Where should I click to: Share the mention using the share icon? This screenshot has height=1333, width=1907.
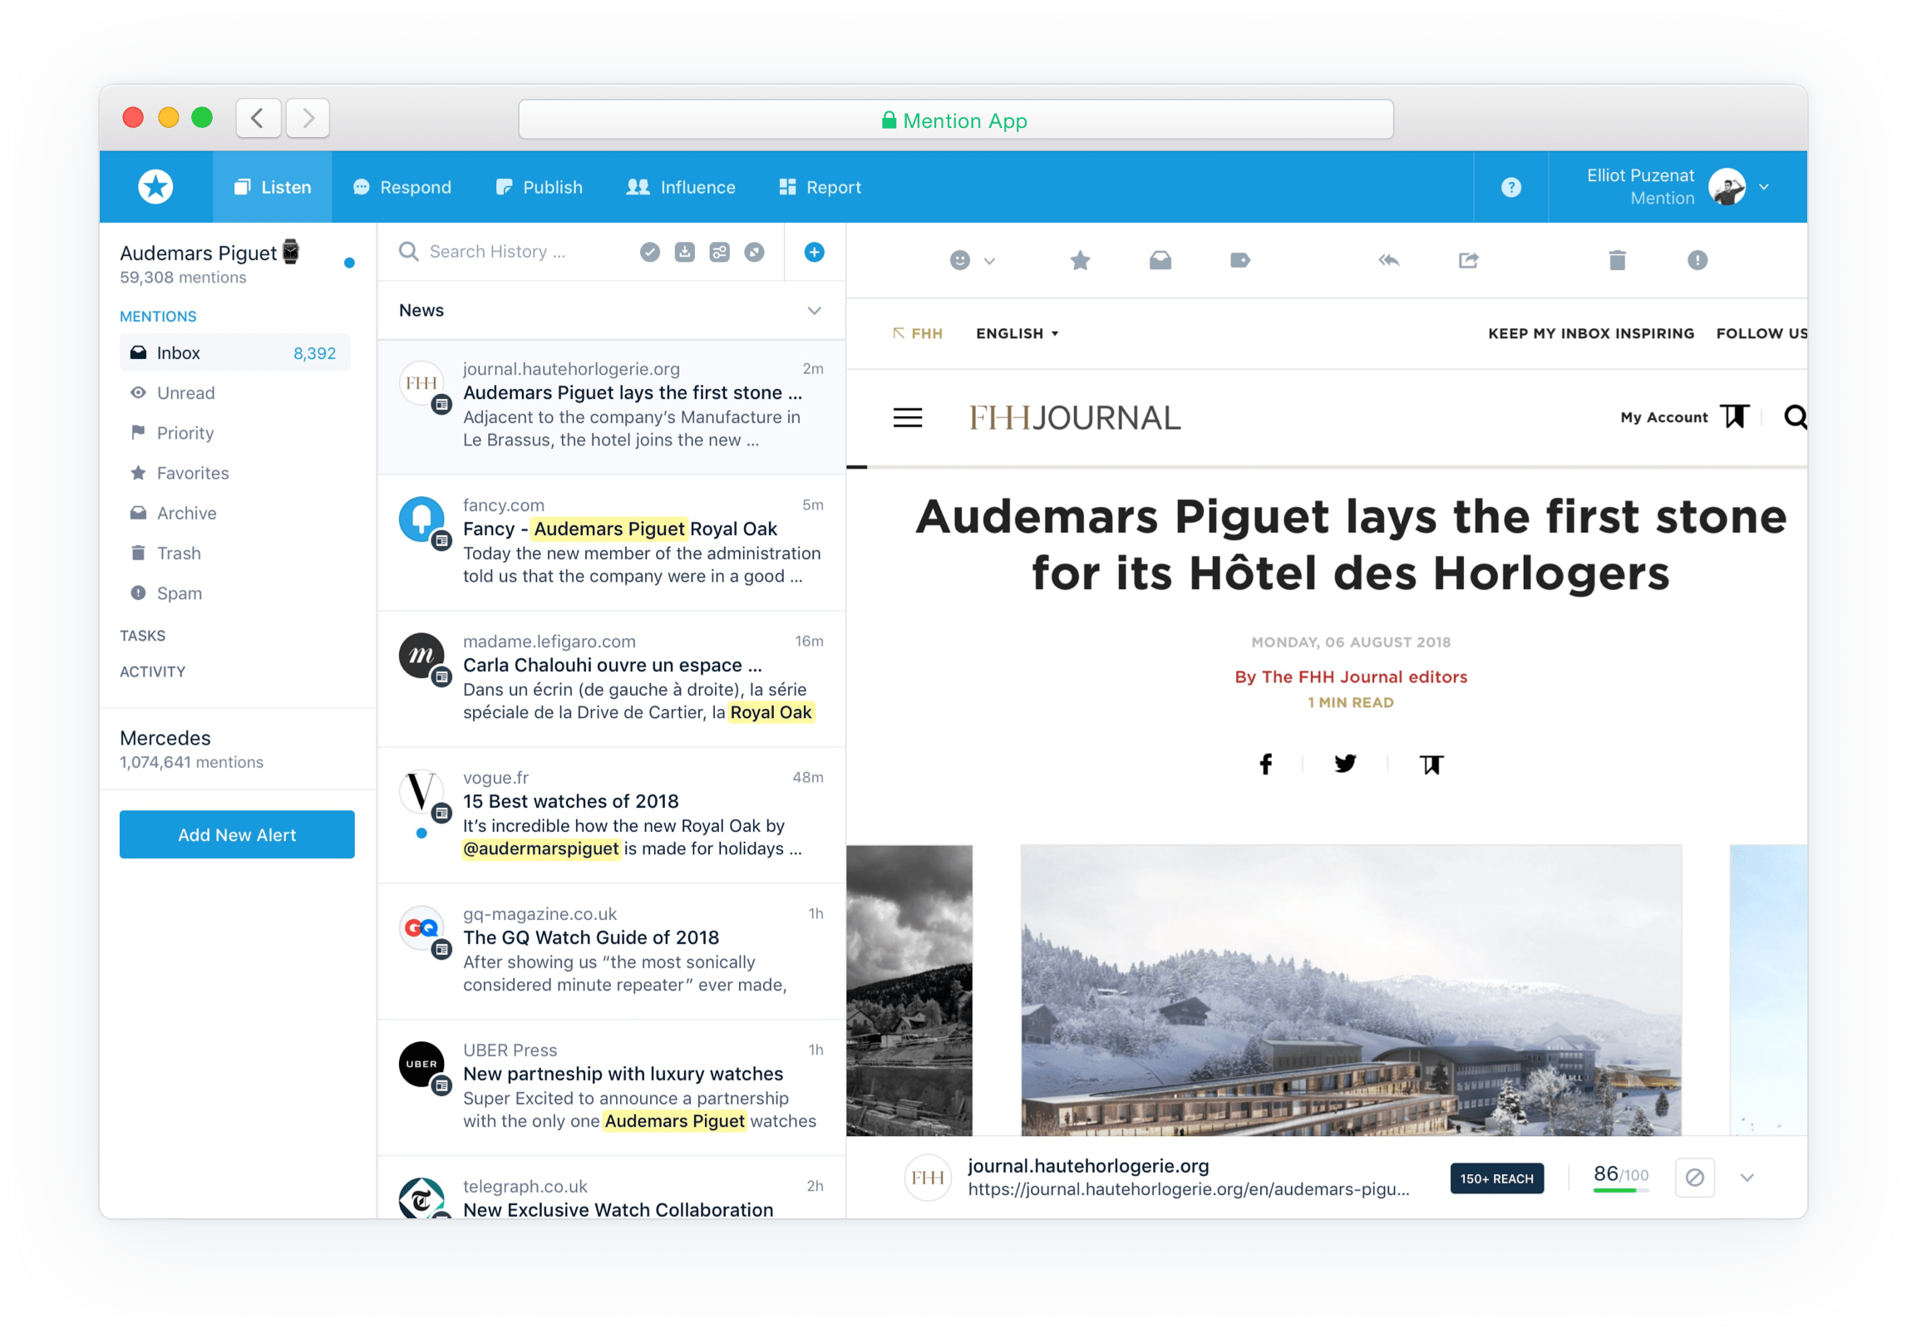click(x=1468, y=260)
